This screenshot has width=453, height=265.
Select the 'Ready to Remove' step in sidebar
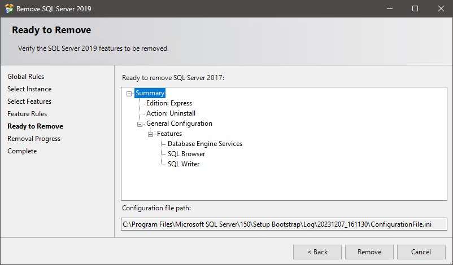click(x=35, y=126)
